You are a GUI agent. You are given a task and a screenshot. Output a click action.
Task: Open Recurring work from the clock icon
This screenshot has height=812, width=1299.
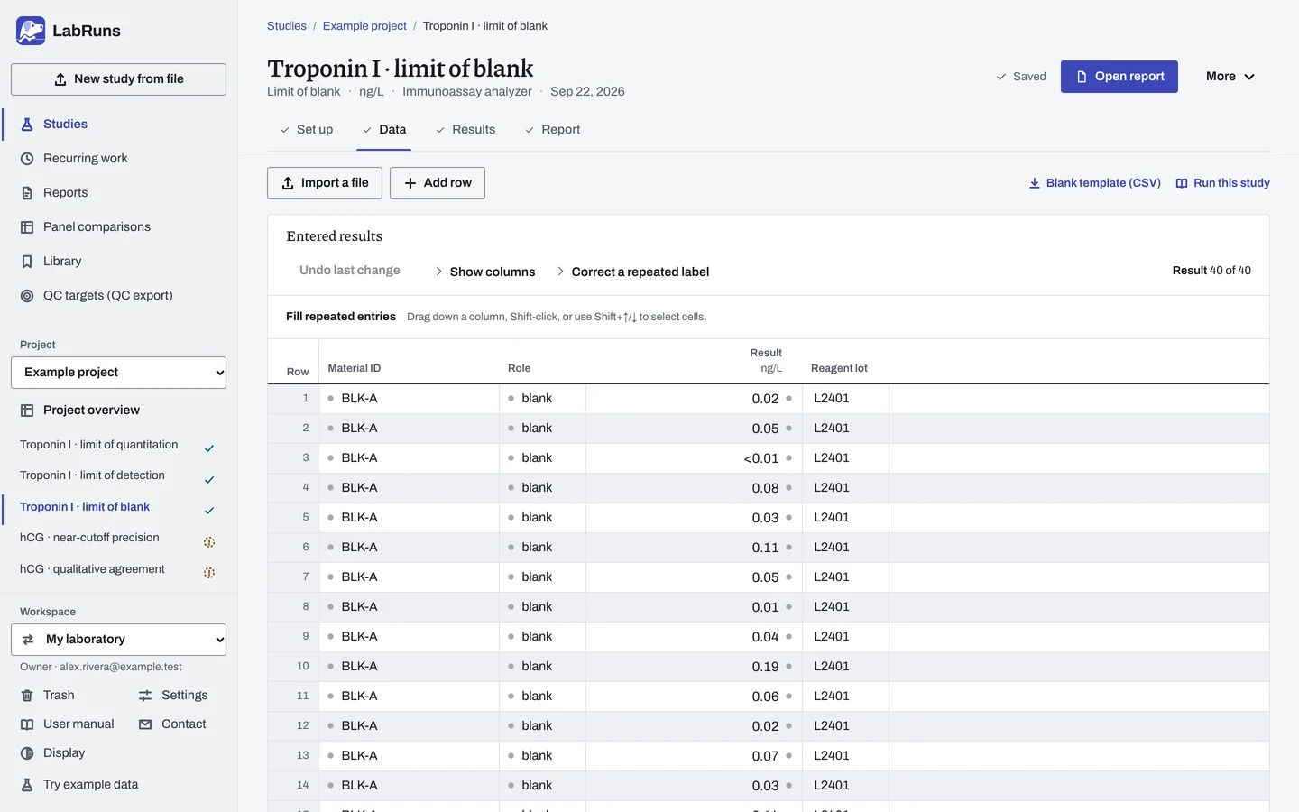(x=27, y=159)
